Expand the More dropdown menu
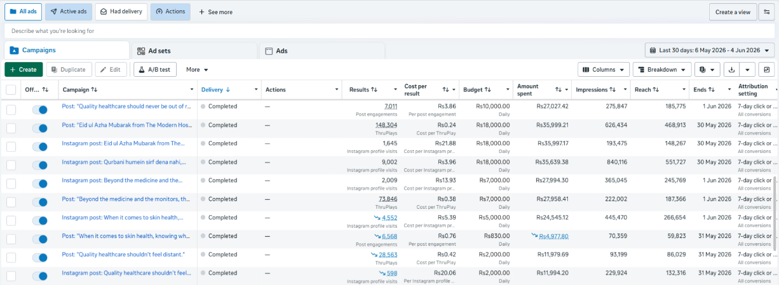 pos(197,69)
